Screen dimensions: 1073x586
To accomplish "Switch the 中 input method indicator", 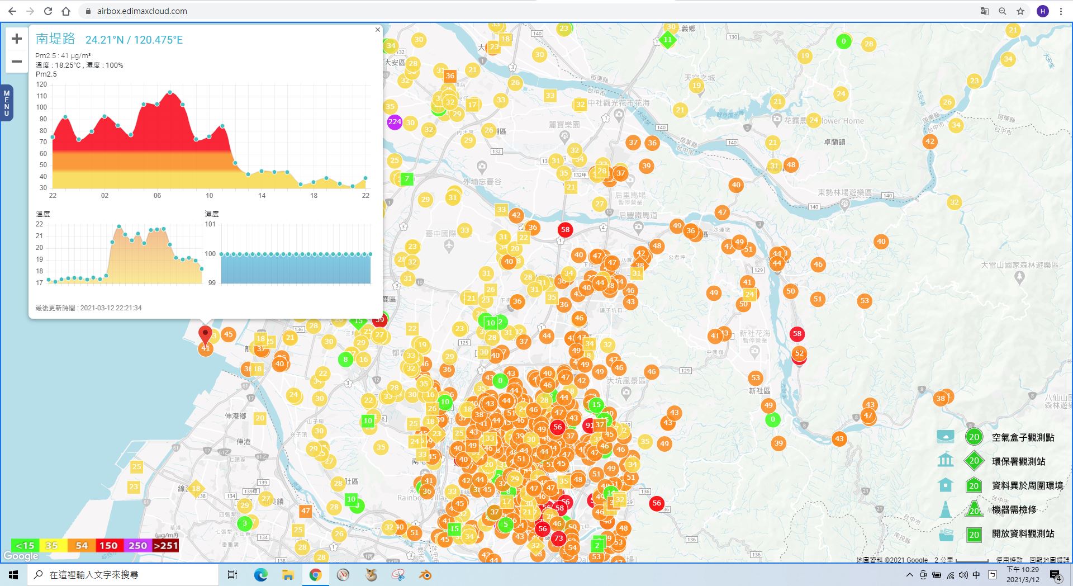I will tap(976, 575).
